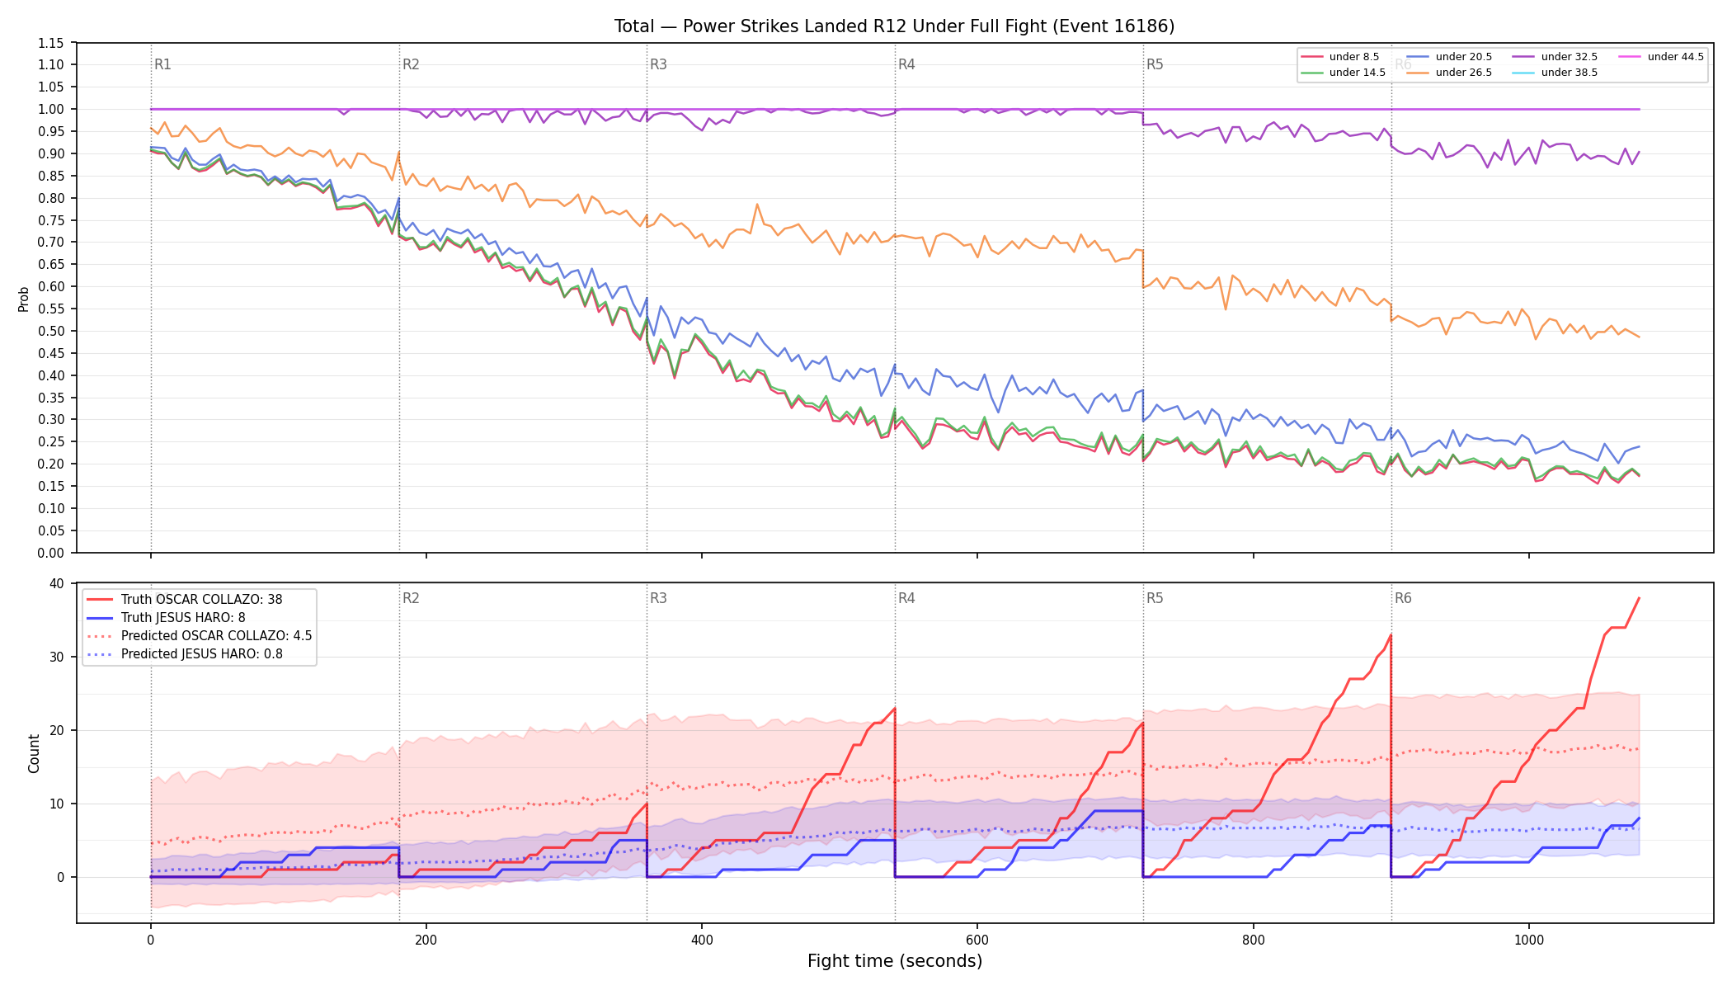Click the 30 tick on the Count axis
Viewport: 1732px width, 990px height.
coord(57,658)
